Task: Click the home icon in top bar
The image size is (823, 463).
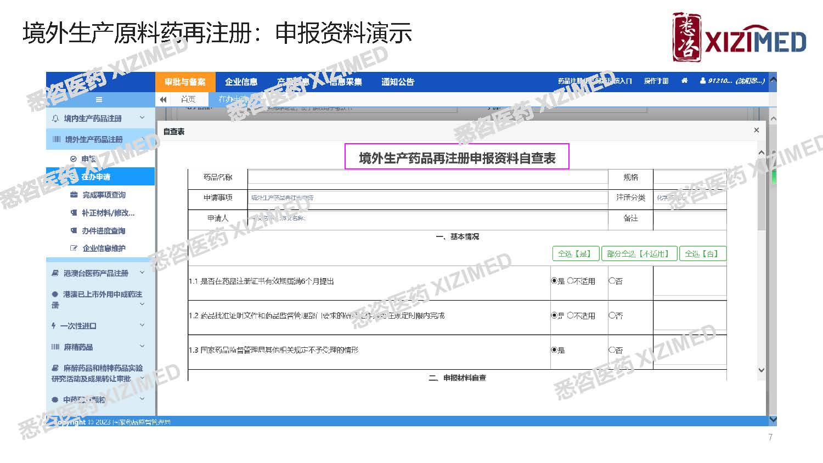Action: tap(684, 81)
